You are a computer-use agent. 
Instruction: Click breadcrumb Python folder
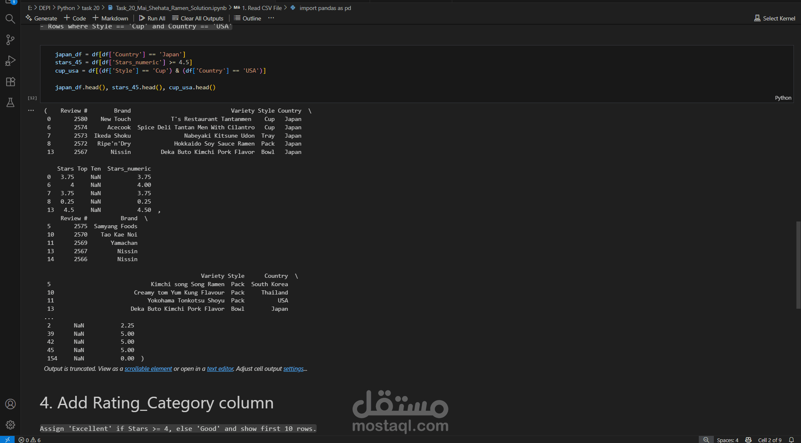click(x=66, y=8)
